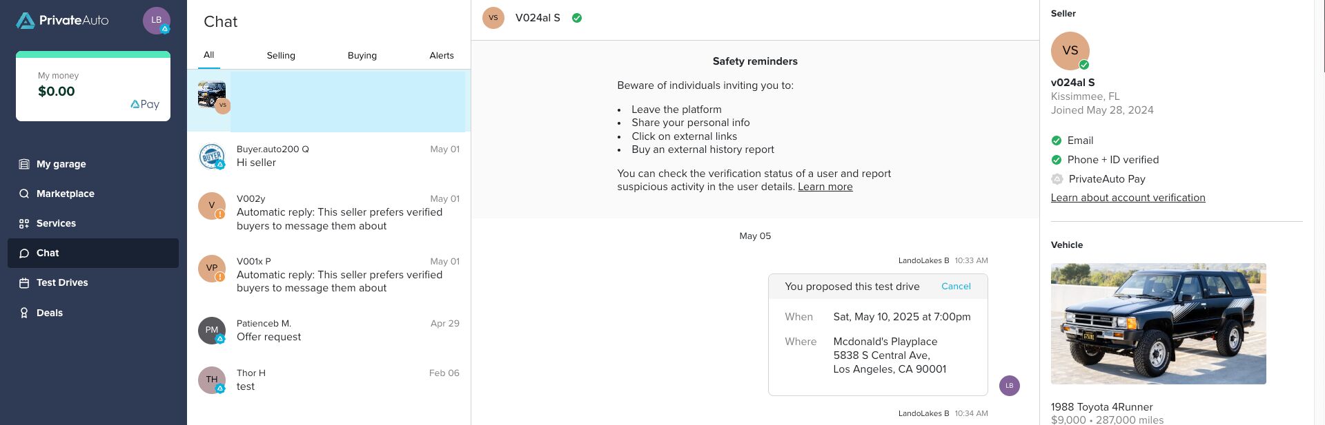
Task: Open Services in the sidebar
Action: click(x=56, y=223)
